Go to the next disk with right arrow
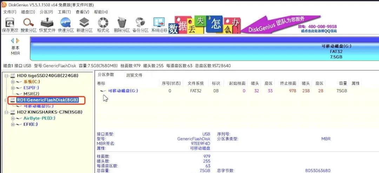This screenshot has width=379, height=173. point(18,41)
